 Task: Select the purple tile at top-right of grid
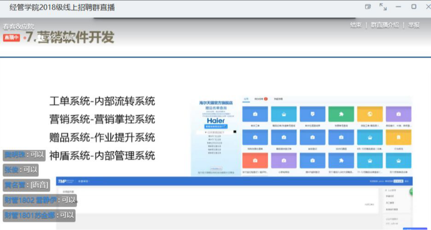[398, 114]
